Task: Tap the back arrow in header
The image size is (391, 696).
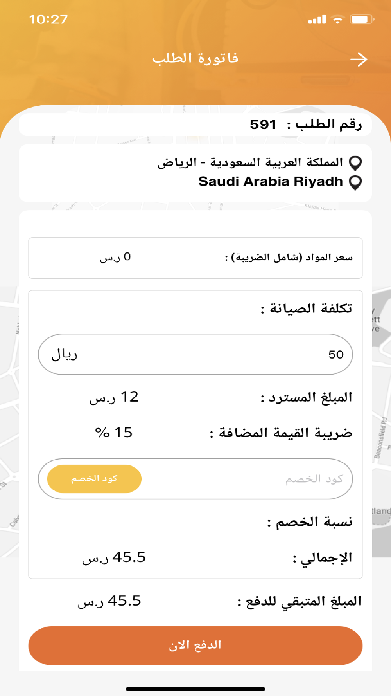Action: click(x=359, y=60)
